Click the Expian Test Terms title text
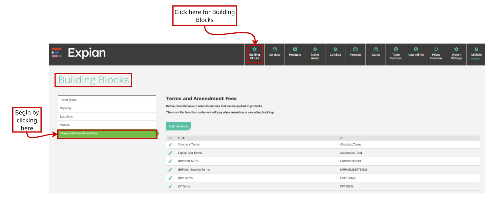Image resolution: width=490 pixels, height=200 pixels. [x=190, y=153]
